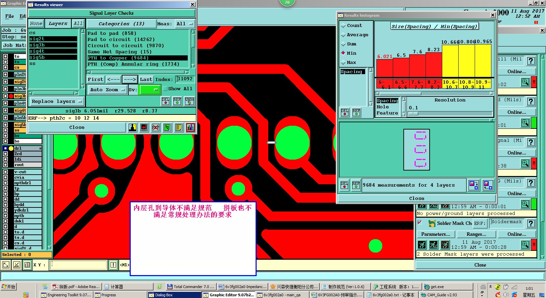Open the Replace layers dropdown

pyautogui.click(x=56, y=101)
